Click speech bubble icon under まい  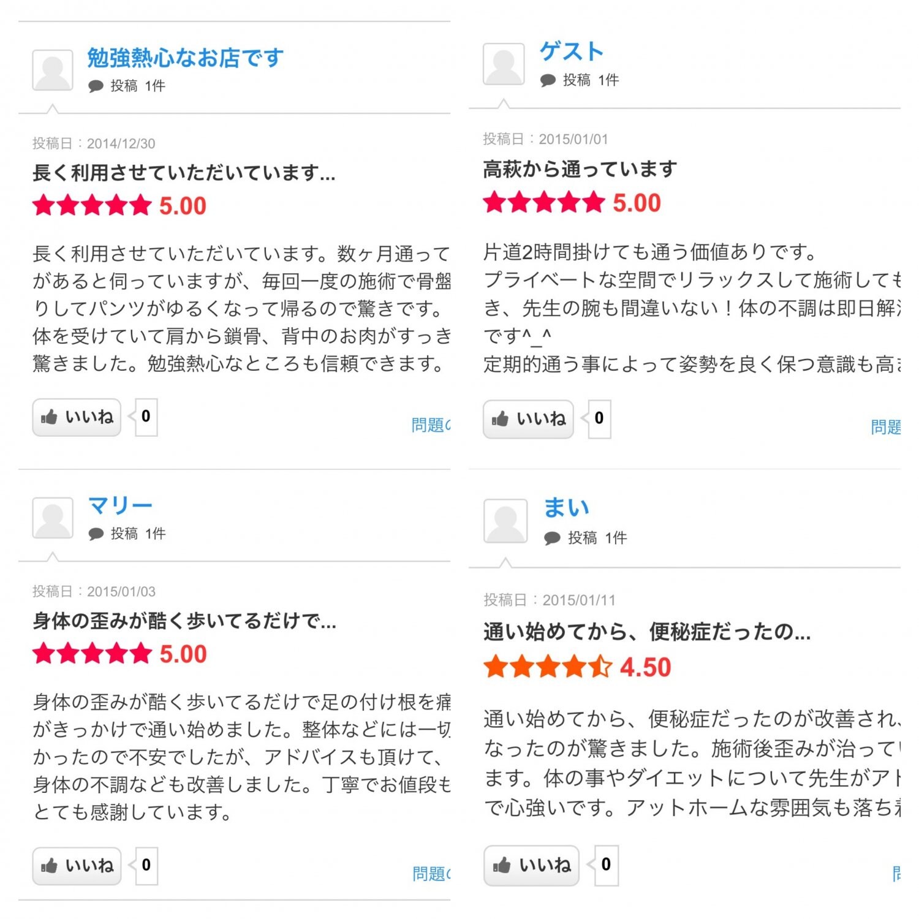click(552, 538)
